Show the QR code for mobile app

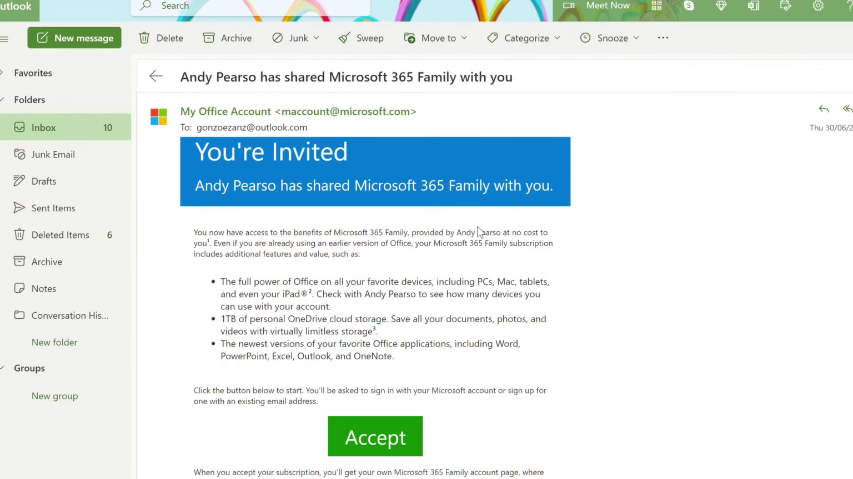[656, 6]
